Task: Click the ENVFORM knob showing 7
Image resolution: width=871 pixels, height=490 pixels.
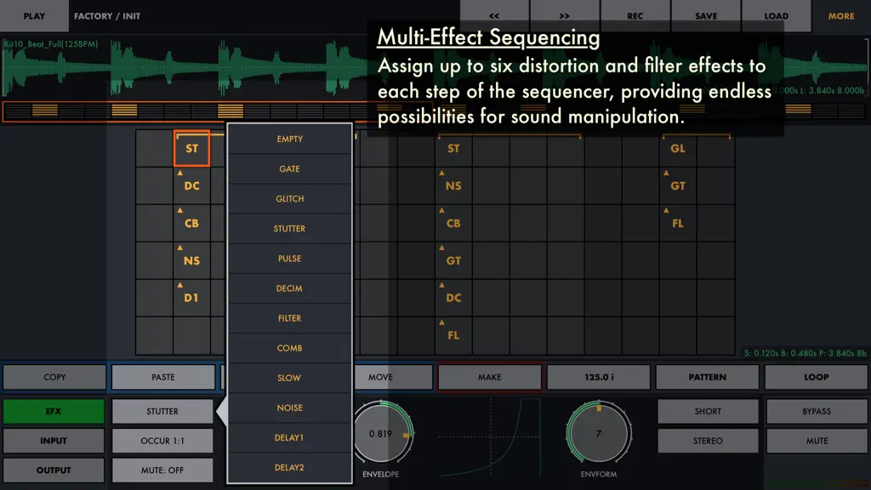Action: [x=598, y=433]
